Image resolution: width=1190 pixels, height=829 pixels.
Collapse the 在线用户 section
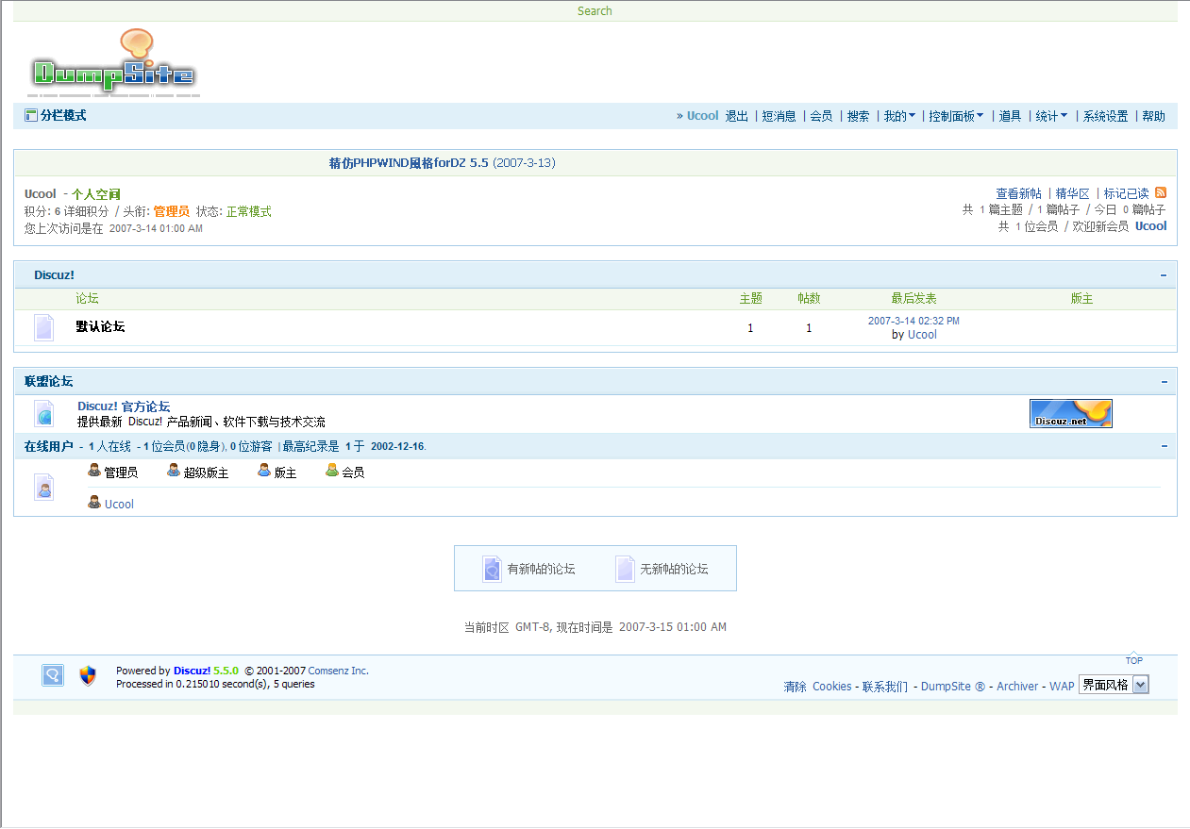[1164, 446]
